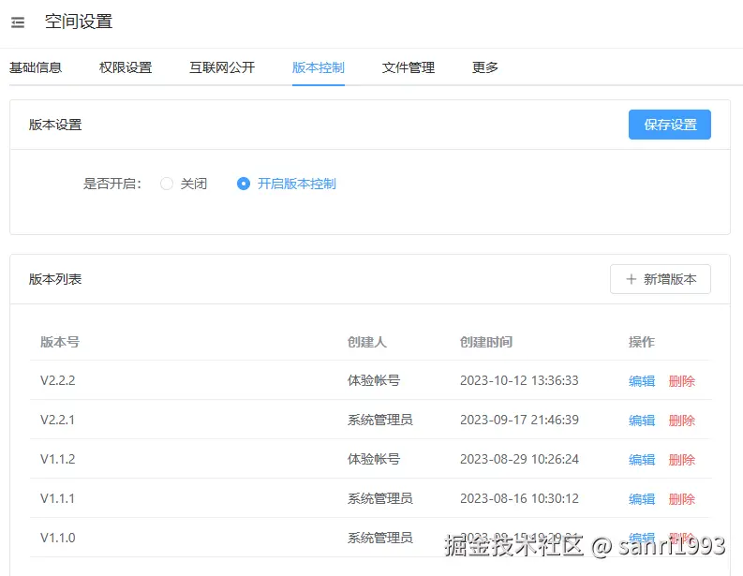Click 体验帐号 creator in V2.2.2 row
This screenshot has width=743, height=576.
coord(374,380)
